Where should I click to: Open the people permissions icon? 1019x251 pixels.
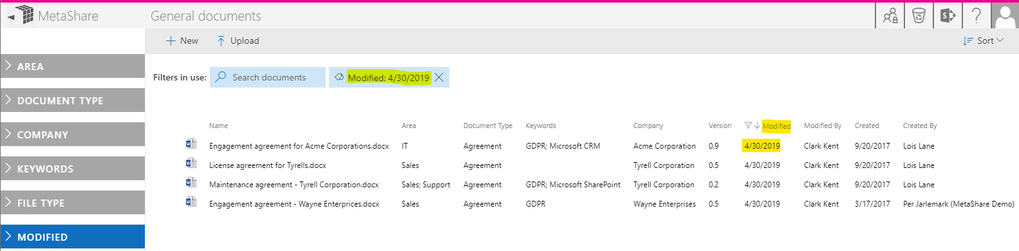click(890, 15)
